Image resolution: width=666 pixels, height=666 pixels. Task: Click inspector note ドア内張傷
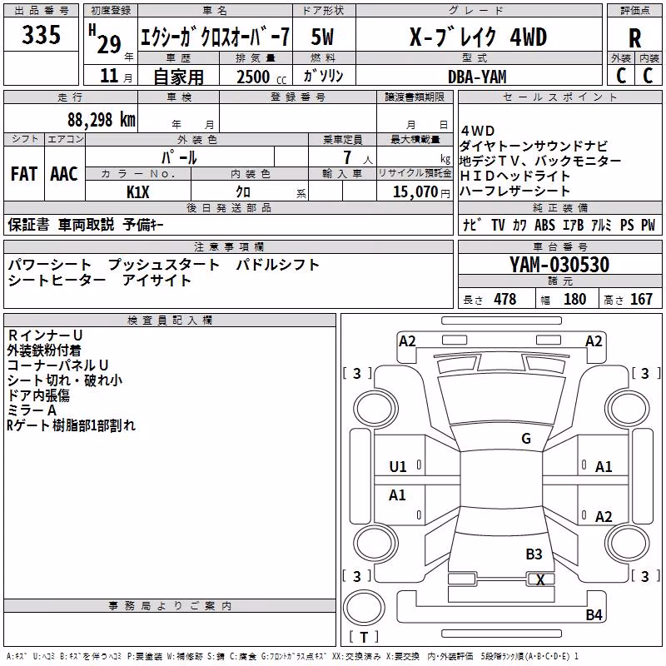pyautogui.click(x=38, y=395)
